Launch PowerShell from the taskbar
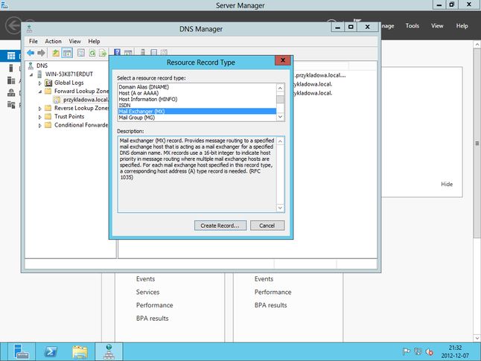481x361 pixels. pos(51,351)
